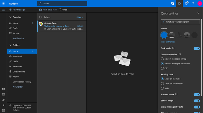203x113 pixels.
Task: Click the Add favorite link
Action: pos(18,38)
